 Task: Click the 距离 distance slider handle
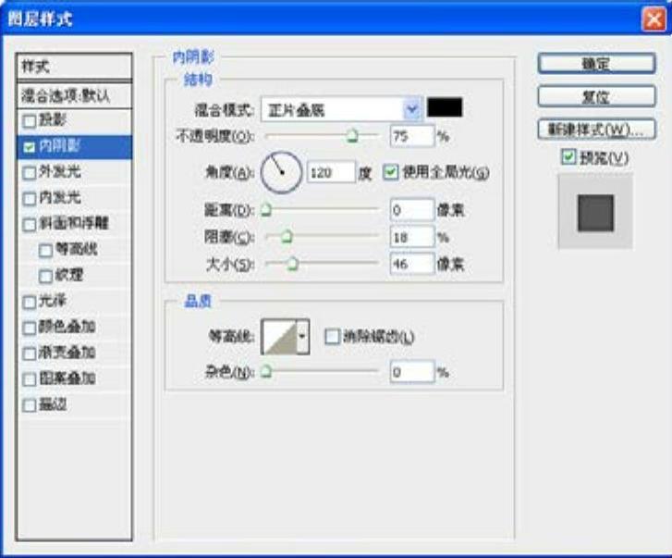(x=266, y=209)
